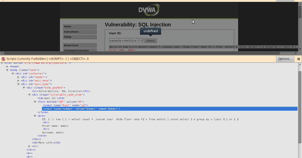Click the DVWA logo
This screenshot has width=302, height=158.
[149, 10]
